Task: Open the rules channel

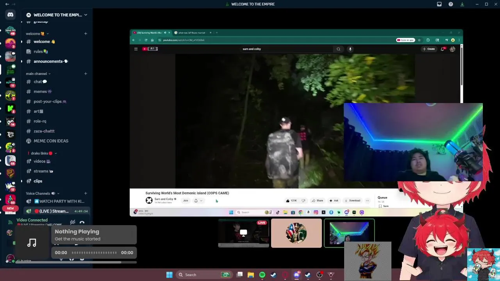Action: [57, 52]
